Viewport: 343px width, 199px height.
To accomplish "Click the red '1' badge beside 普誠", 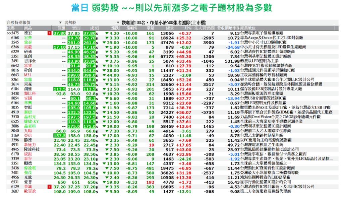I will (x=50, y=186).
